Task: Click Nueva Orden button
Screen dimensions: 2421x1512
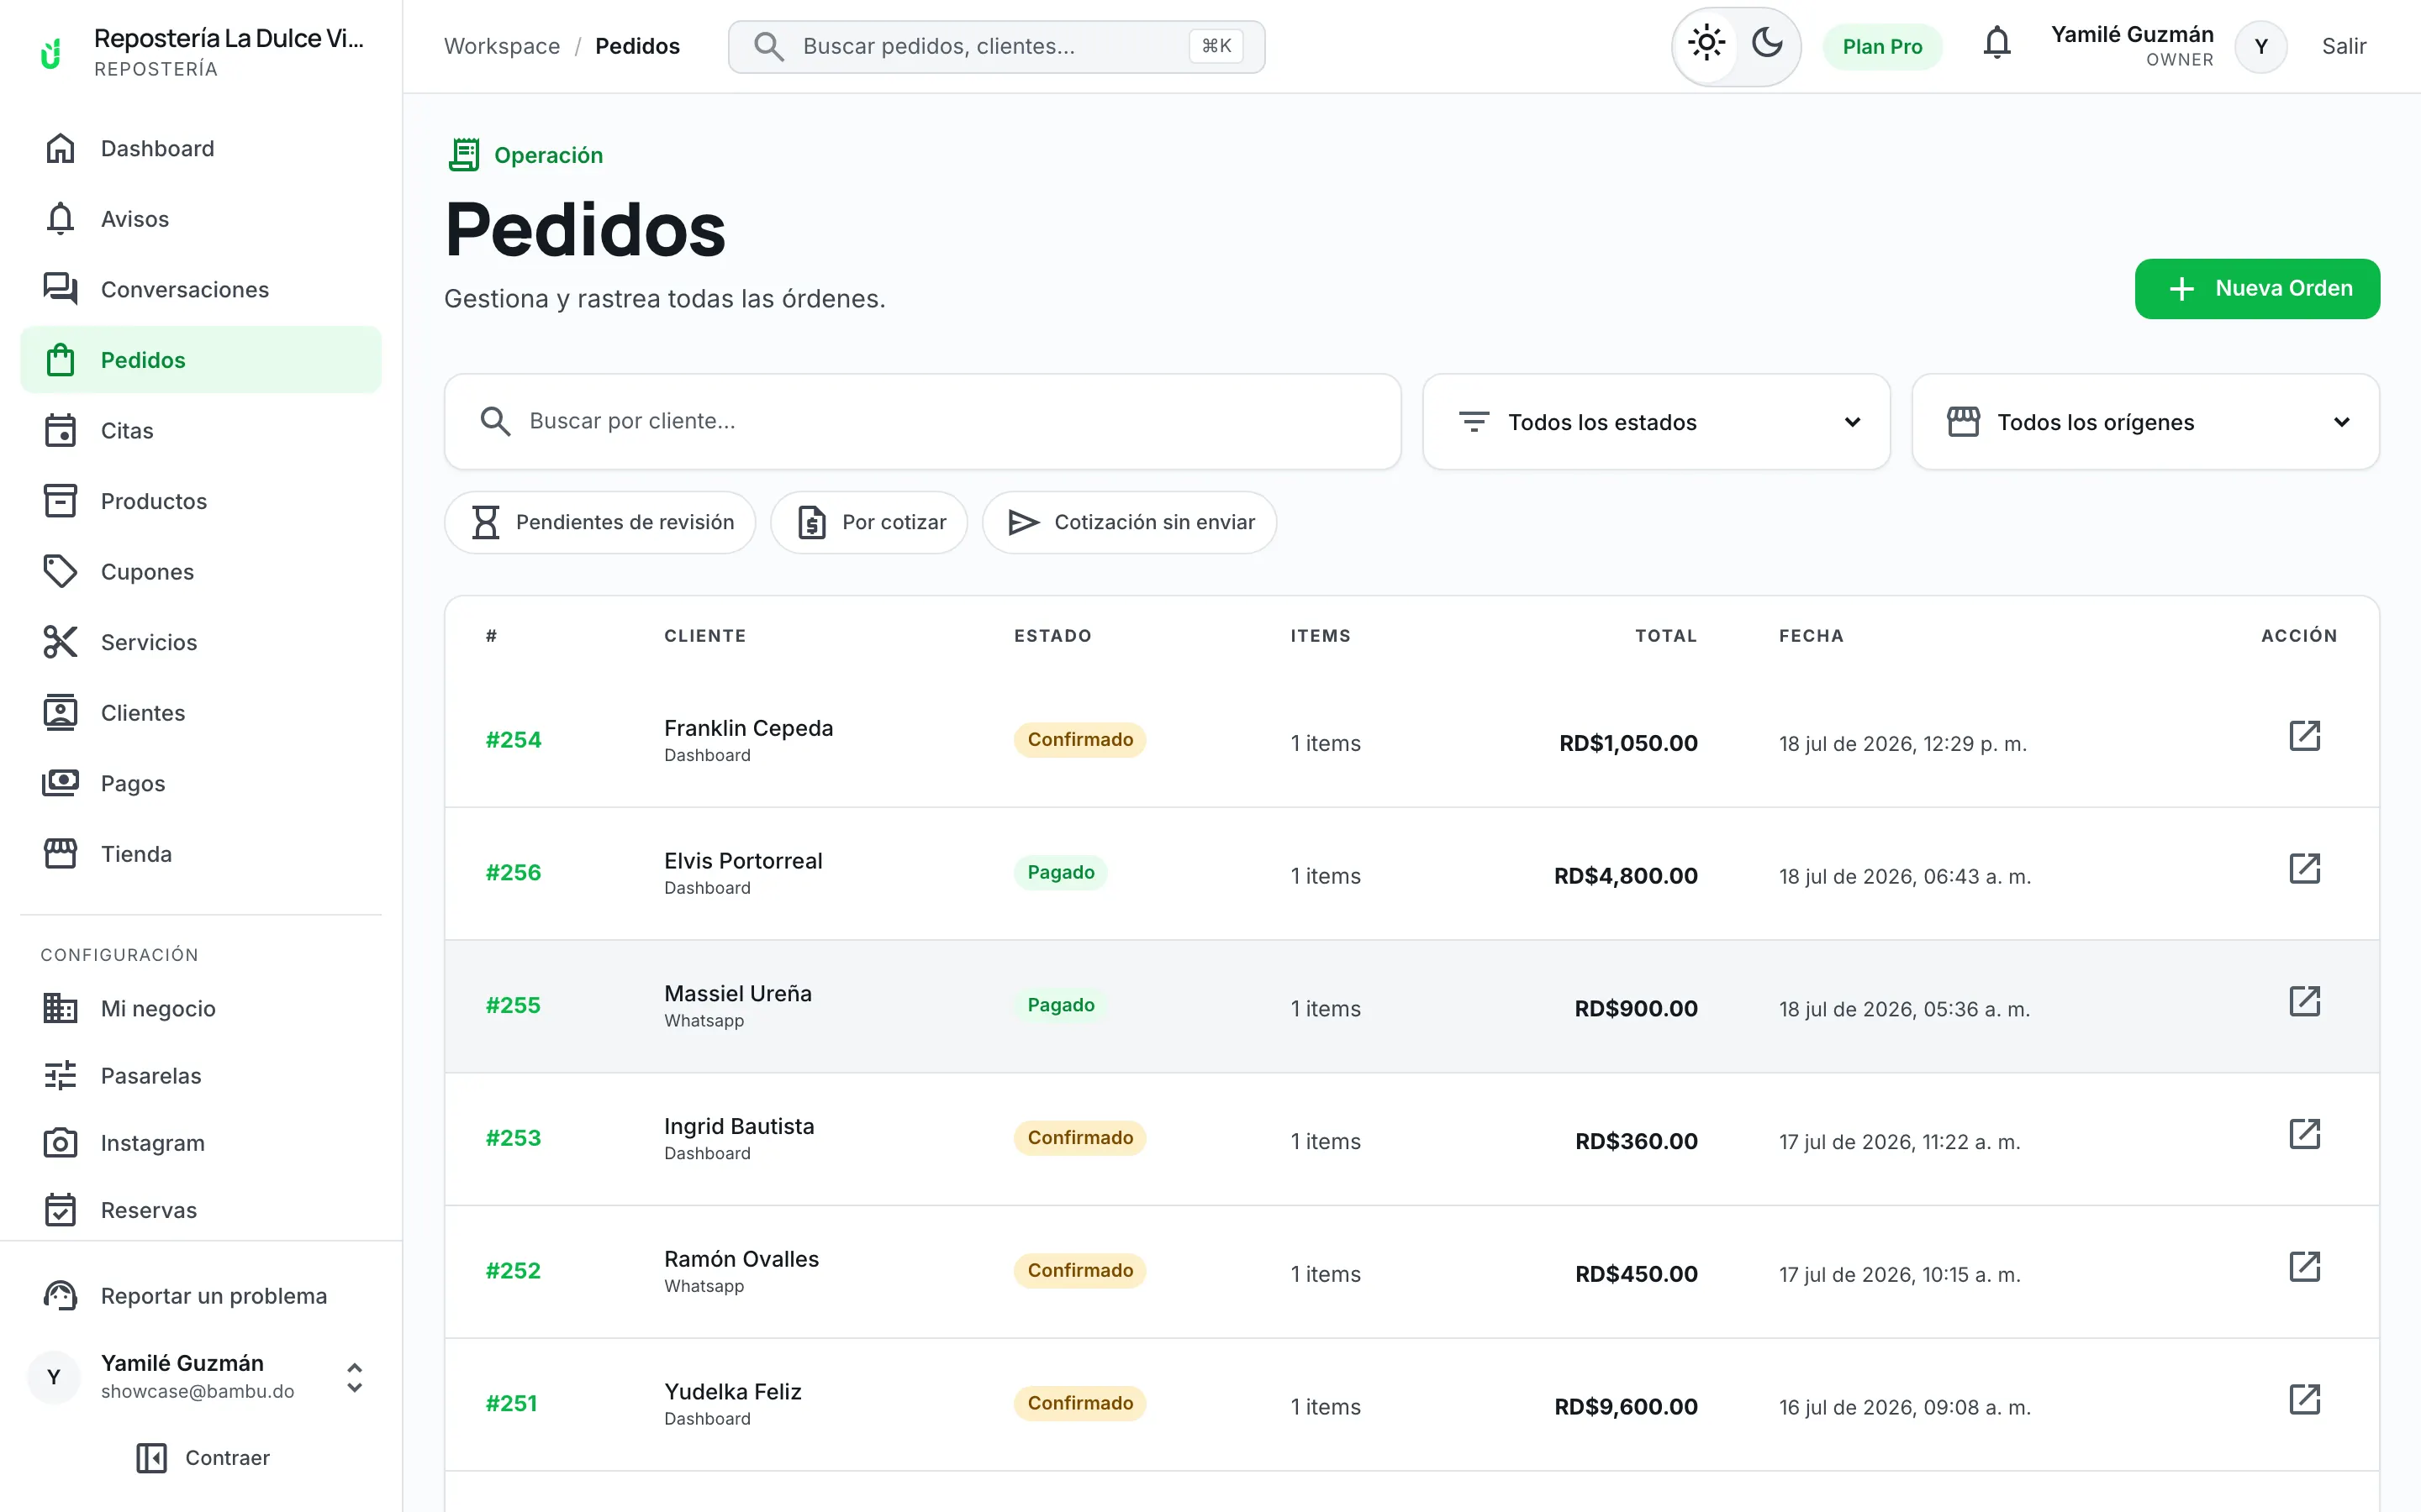Action: 2257,289
